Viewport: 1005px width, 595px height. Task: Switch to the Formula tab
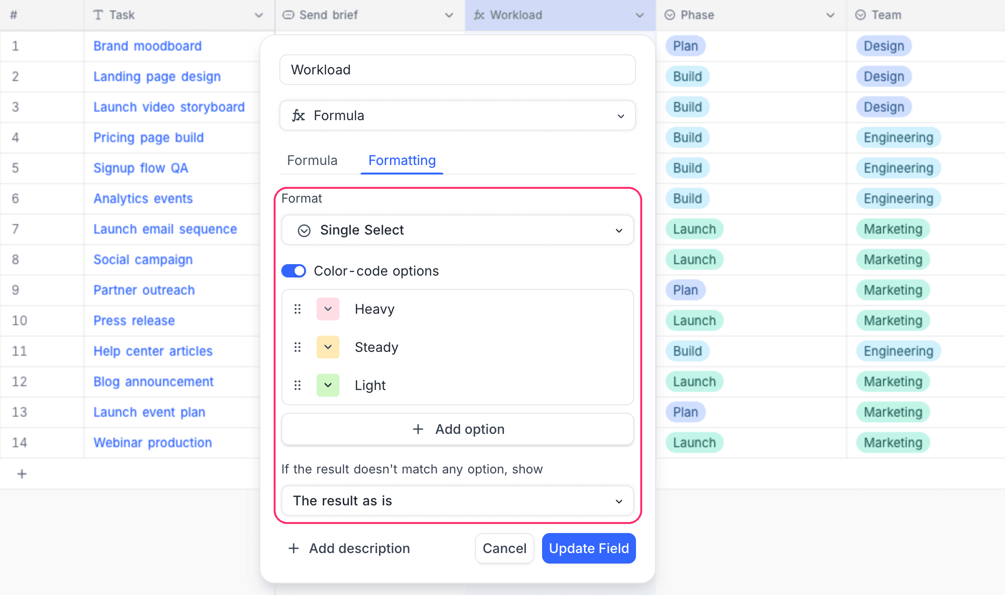click(x=312, y=160)
